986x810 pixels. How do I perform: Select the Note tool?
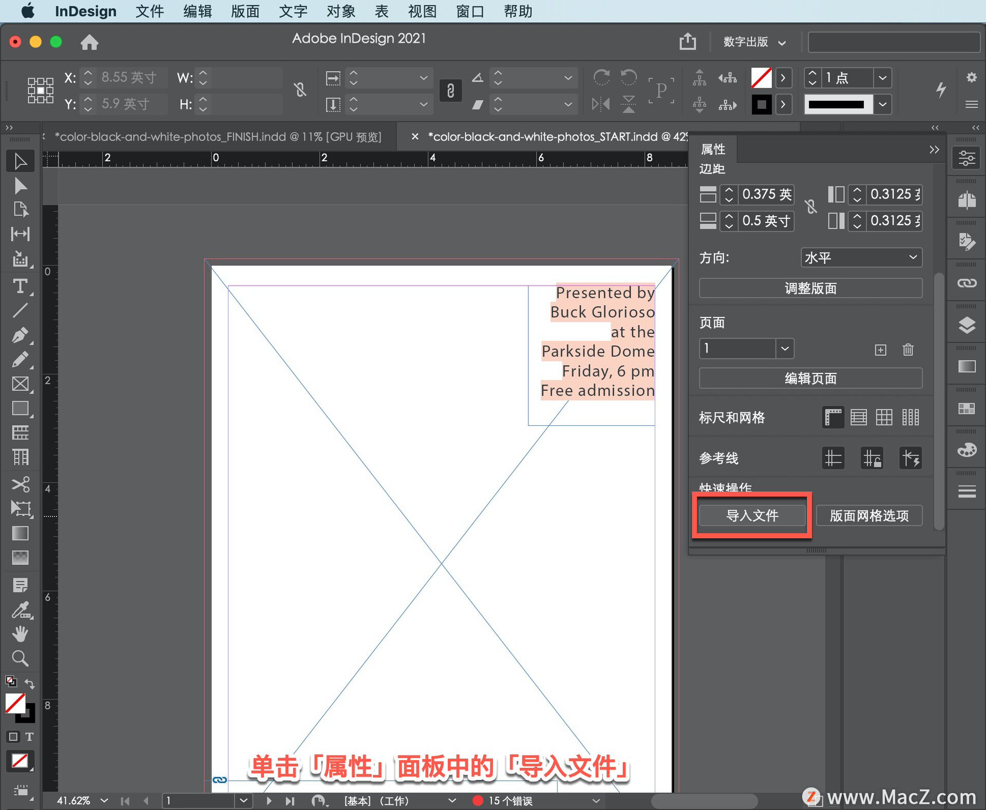20,585
